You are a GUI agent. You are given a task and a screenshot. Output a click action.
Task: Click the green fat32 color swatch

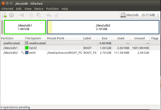click(x=27, y=48)
